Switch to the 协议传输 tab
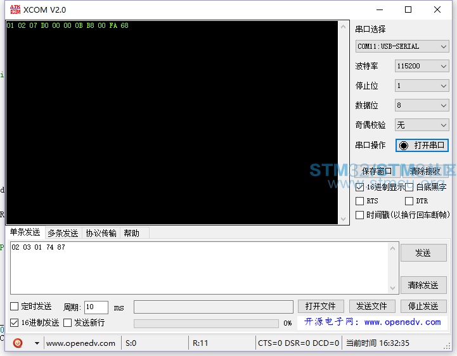The image size is (457, 356). (x=101, y=233)
